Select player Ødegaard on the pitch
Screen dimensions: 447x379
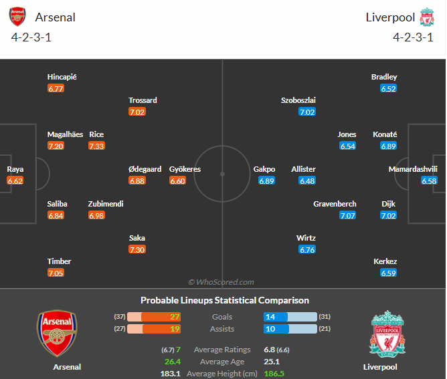[145, 169]
